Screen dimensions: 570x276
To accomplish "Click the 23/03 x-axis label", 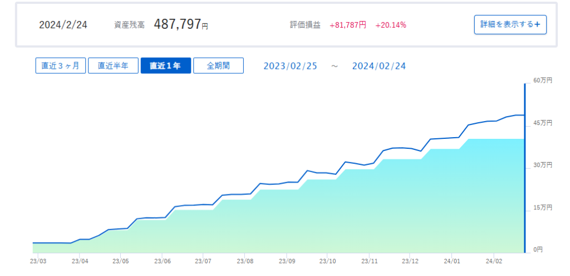I will coord(37,261).
